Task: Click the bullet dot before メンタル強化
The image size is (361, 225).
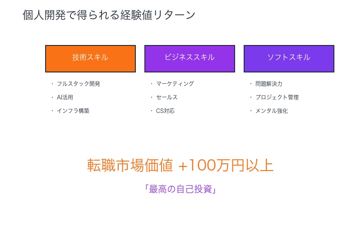Action: point(251,111)
